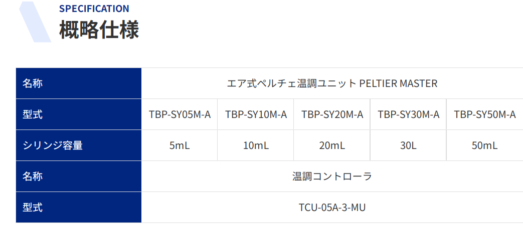Select the 温調コントローラ name cell

(x=332, y=176)
